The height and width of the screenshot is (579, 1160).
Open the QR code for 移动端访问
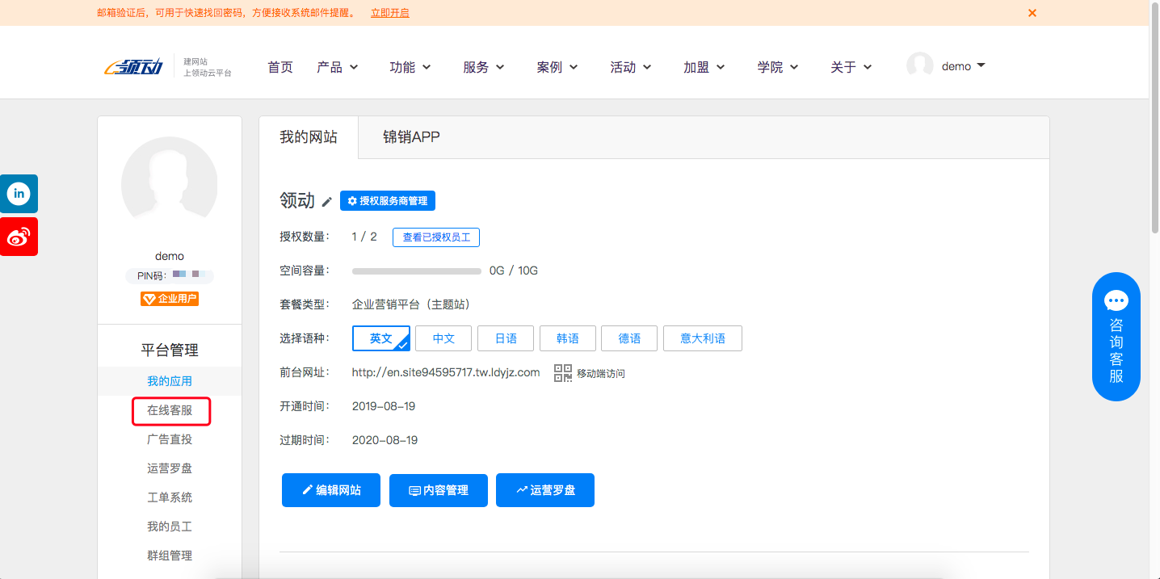(x=563, y=373)
